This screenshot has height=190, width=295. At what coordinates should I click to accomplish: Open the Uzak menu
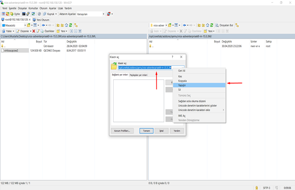[60, 8]
